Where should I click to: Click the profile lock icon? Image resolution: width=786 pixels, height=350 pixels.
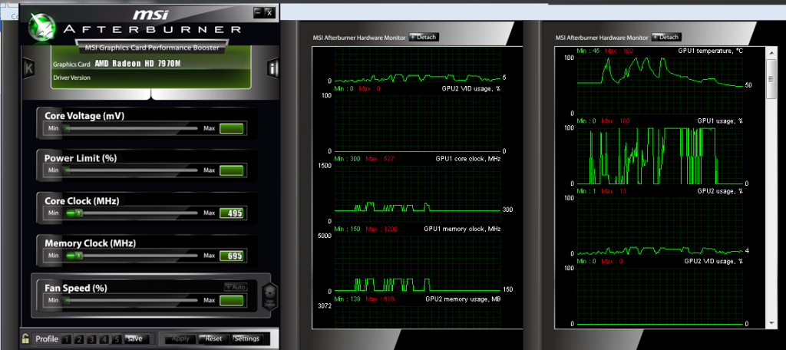pyautogui.click(x=25, y=338)
